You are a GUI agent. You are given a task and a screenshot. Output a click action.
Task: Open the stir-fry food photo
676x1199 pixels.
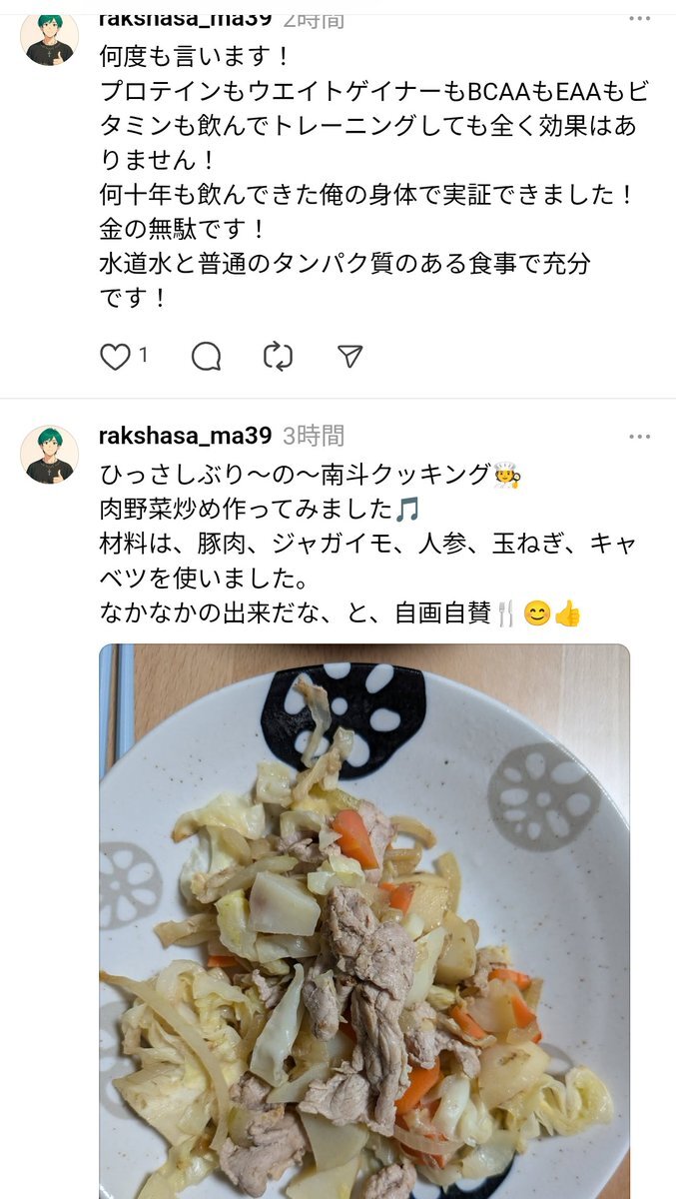pyautogui.click(x=364, y=921)
